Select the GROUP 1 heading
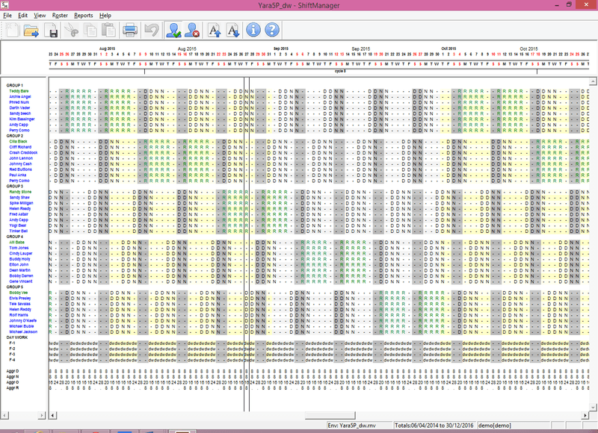Screen dimensions: 598x433 coord(15,85)
